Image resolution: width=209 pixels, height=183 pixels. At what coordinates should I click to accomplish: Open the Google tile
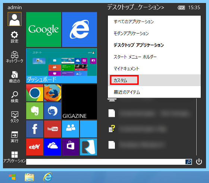44,29
